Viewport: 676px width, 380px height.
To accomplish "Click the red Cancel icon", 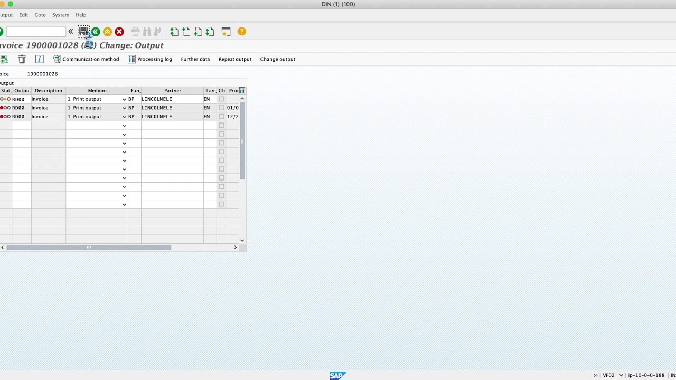I will tap(119, 32).
